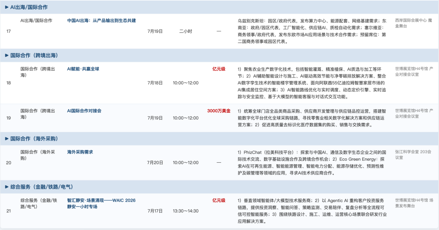Click the 国际合作（跨境出海）category cell in row 19
Viewport: 439px width, 230px height.
37,114
